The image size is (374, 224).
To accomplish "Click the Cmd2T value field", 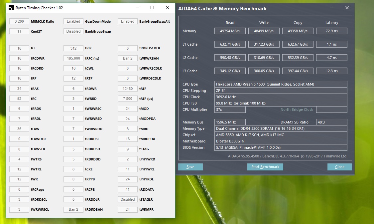I will (19, 31).
